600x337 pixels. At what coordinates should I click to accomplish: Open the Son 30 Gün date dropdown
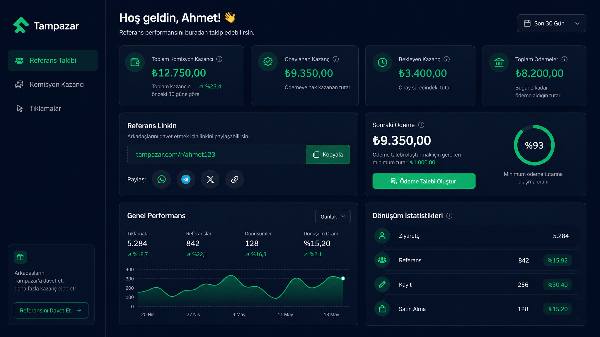[x=551, y=23]
